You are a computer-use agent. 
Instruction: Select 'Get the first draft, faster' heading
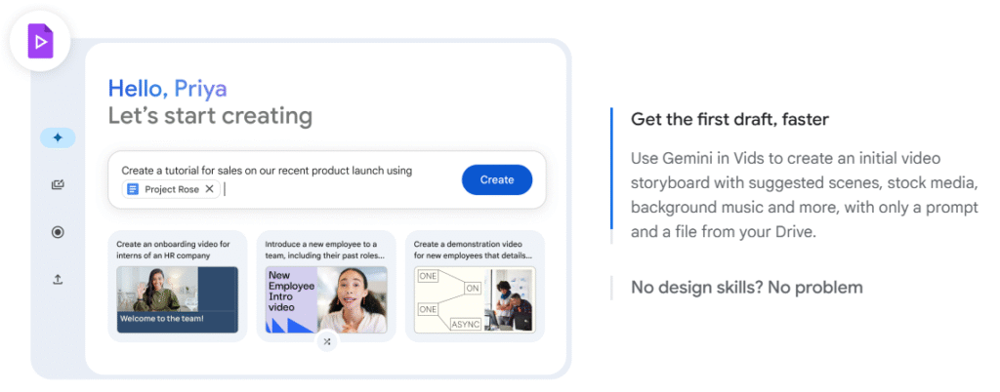click(729, 119)
